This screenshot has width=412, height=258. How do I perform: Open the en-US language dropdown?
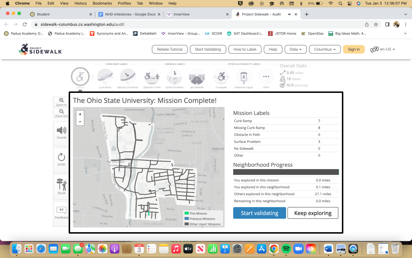tap(383, 49)
